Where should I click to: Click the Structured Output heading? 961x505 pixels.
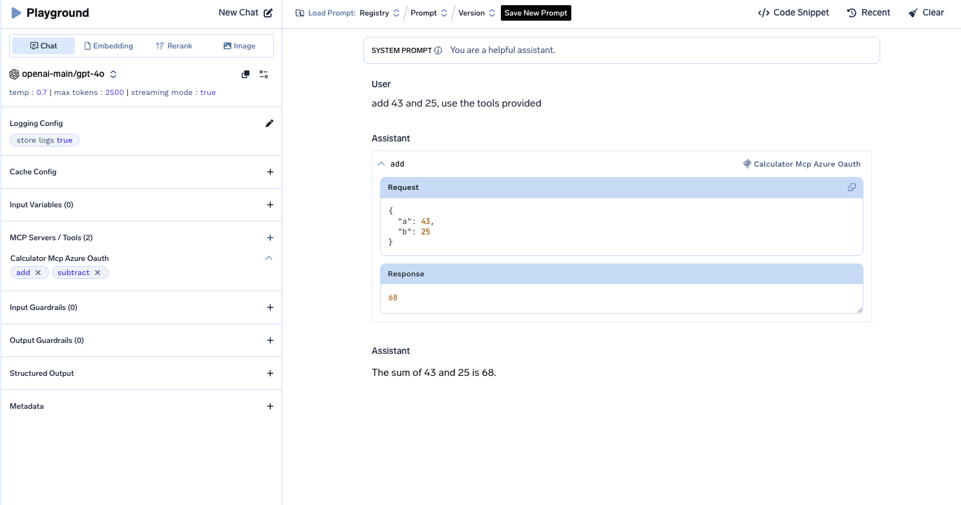tap(42, 373)
